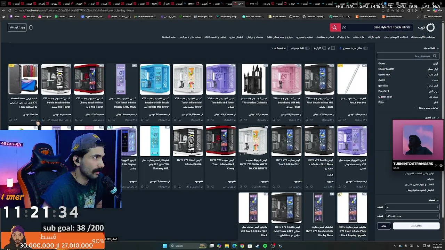The image size is (445, 250).
Task: Open Chrome from the taskbar
Action: (x=242, y=246)
